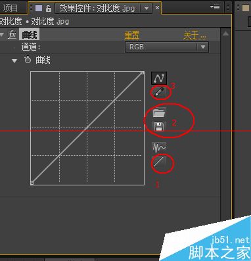Image resolution: width=251 pixels, height=261 pixels.
Task: Select the pencil curve drawing tool
Action: pos(159,92)
